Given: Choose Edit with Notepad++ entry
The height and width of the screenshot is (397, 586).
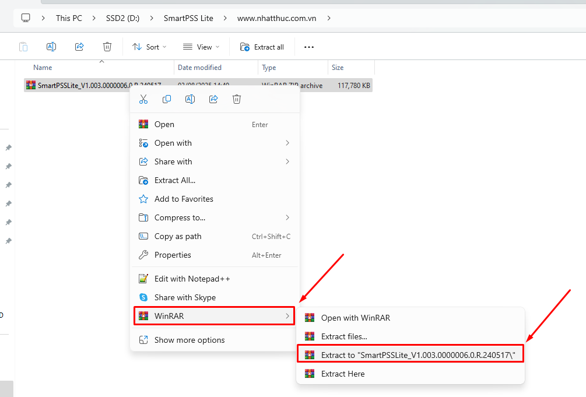Looking at the screenshot, I should click(214, 279).
